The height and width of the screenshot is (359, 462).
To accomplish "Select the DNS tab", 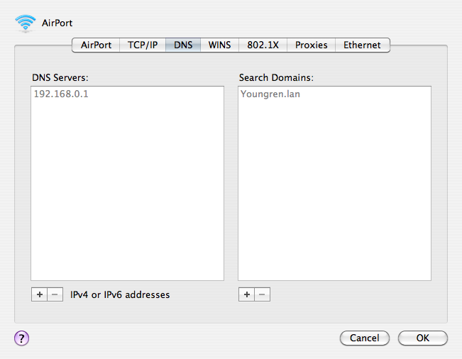I will pos(183,45).
